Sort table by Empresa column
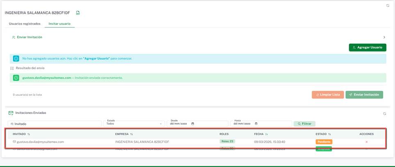395x167 pixels. pos(132,134)
